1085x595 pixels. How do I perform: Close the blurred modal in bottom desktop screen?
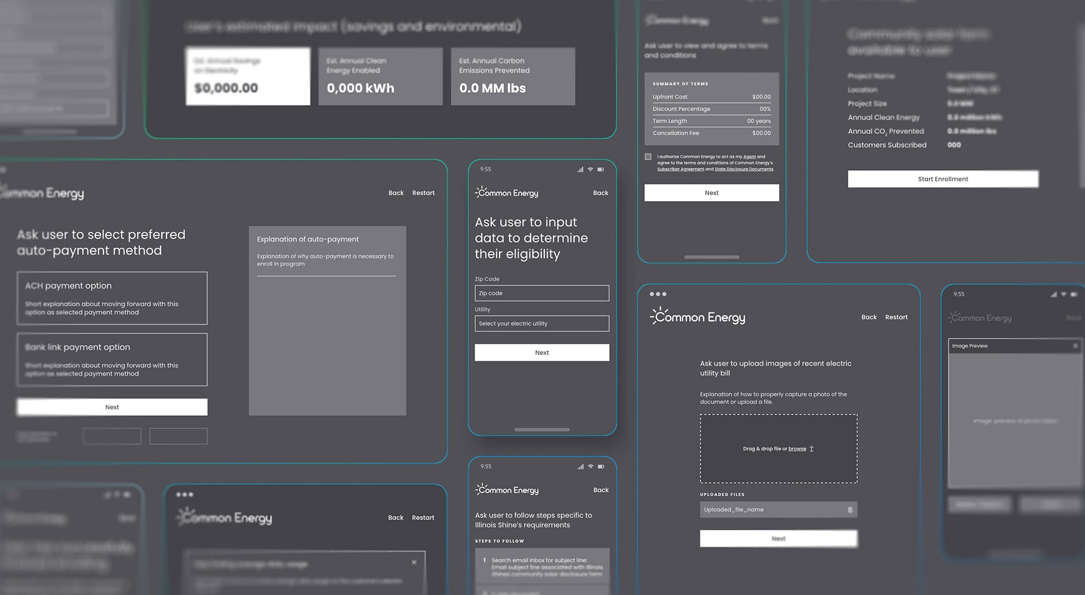[x=414, y=562]
